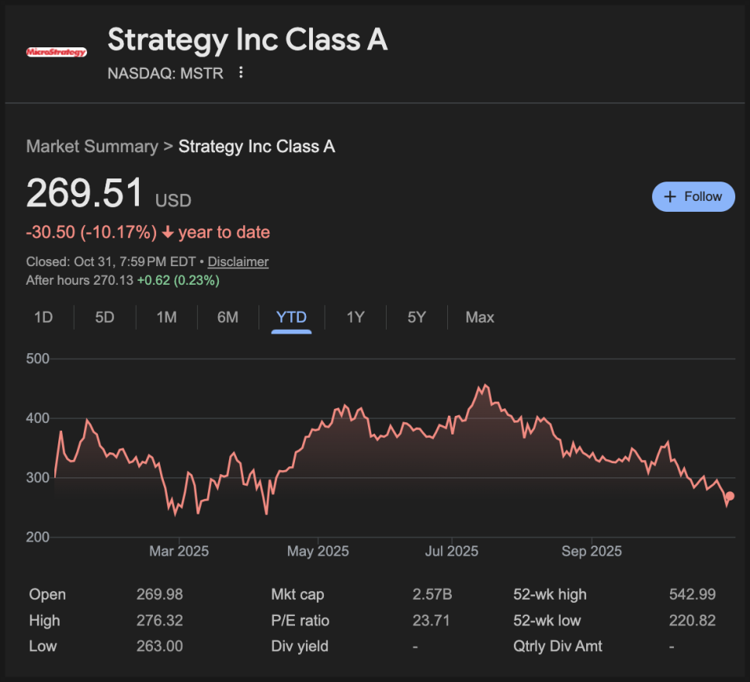The image size is (750, 682).
Task: Click the MicroStrategy logo icon
Action: (x=56, y=52)
